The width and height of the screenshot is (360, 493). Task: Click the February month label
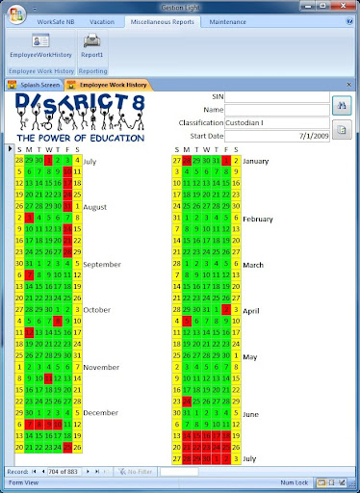click(258, 220)
